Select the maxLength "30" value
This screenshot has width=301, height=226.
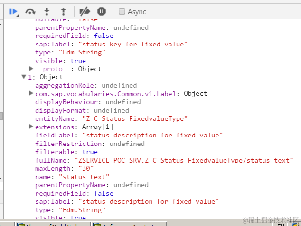(86, 169)
